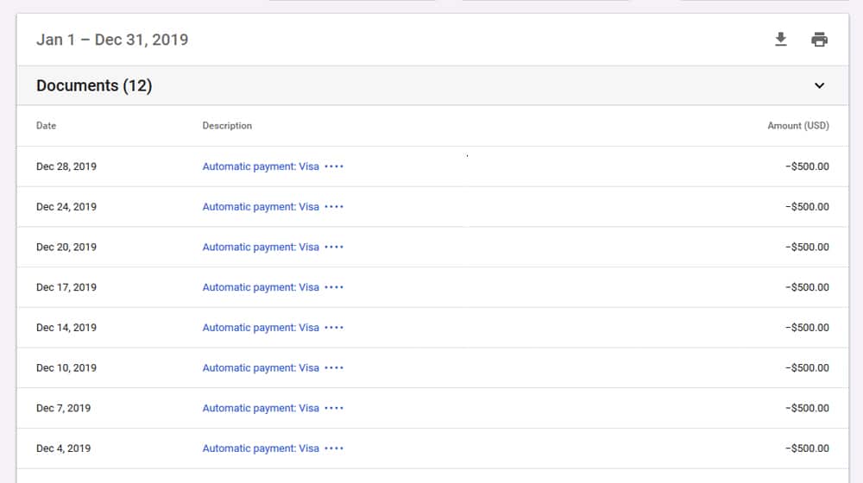
Task: Open the Dec 20, 2019 automatic payment link
Action: (273, 247)
